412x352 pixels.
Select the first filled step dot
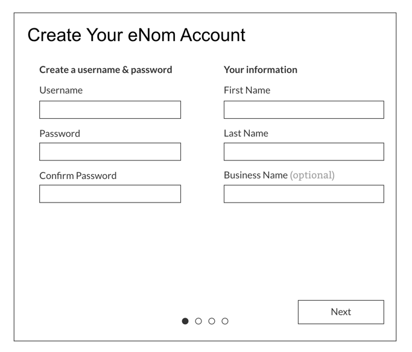185,321
